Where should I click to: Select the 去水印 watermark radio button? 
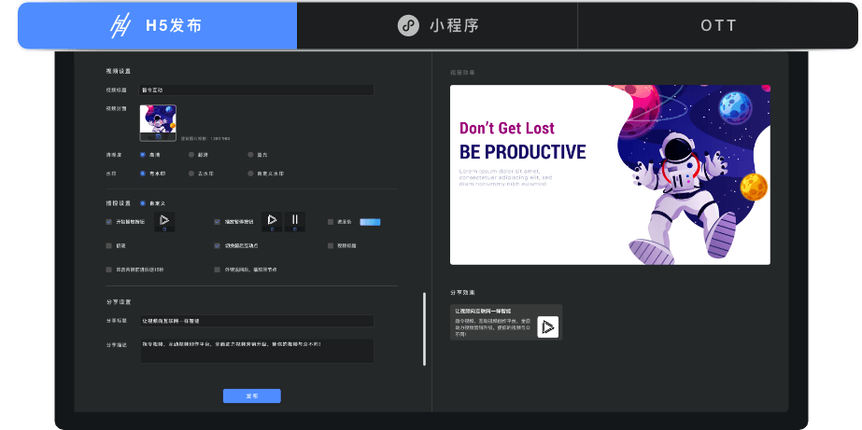(191, 173)
